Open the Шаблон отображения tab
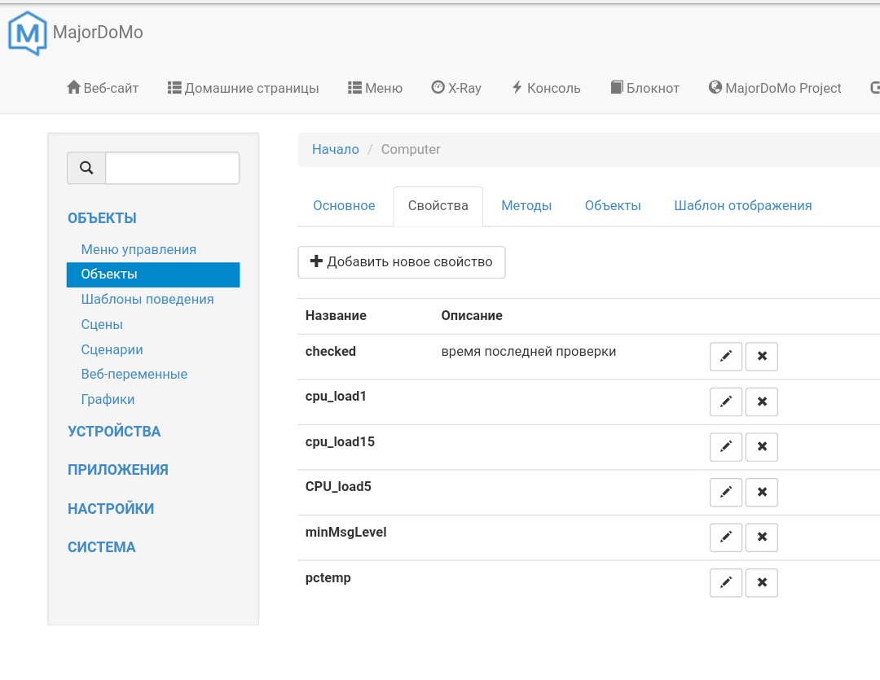This screenshot has width=880, height=680. (742, 206)
